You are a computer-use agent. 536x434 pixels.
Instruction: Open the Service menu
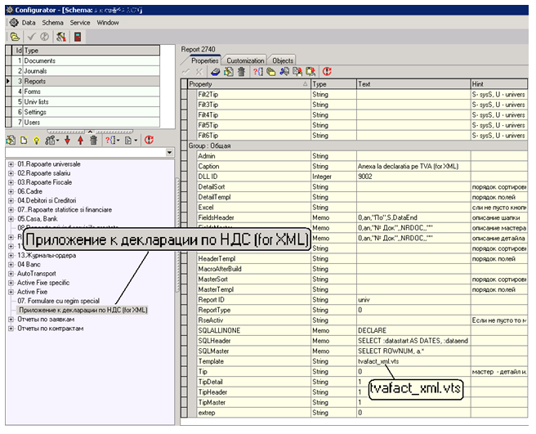[x=80, y=23]
